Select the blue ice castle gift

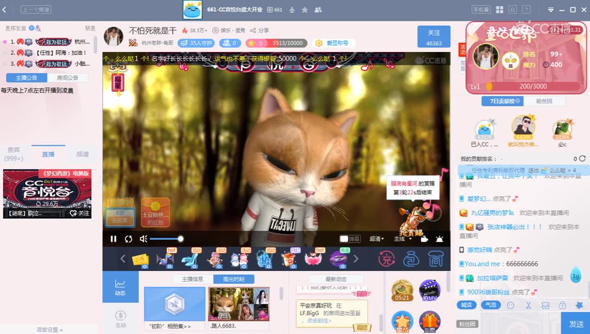[265, 260]
